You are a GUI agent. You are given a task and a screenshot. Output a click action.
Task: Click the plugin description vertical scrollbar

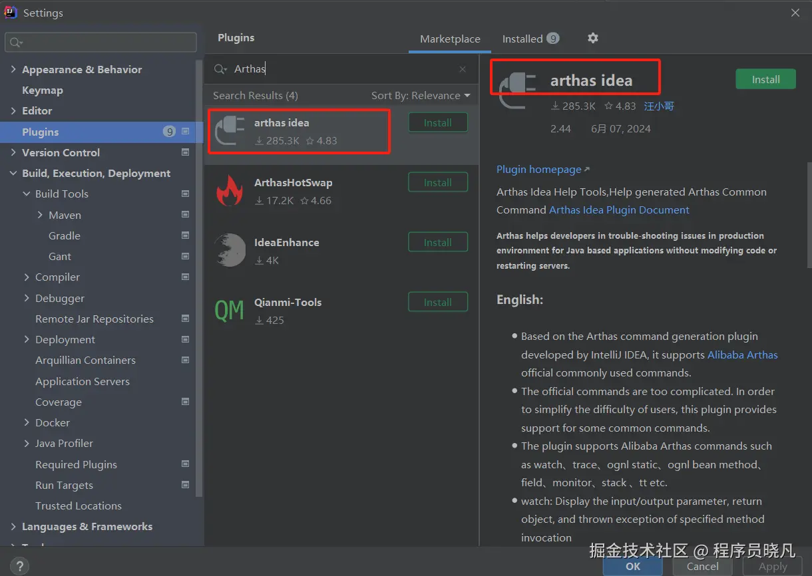809,216
